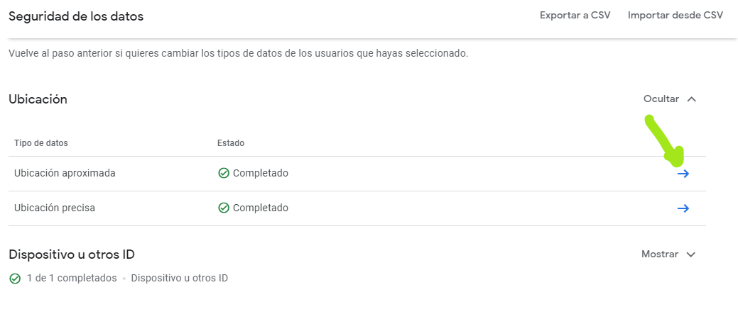Click the Seguridad de los datos title
This screenshot has height=336, width=738.
pos(76,16)
